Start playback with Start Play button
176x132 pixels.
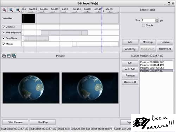pyautogui.click(x=43, y=122)
